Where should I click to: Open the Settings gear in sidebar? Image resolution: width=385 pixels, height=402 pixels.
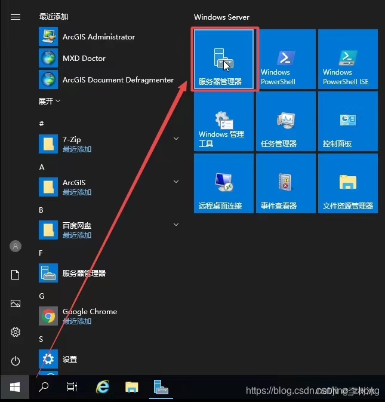pyautogui.click(x=16, y=332)
